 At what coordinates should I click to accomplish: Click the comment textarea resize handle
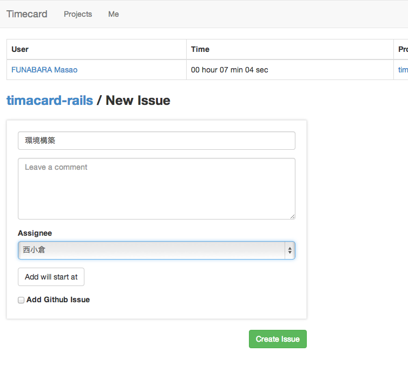pyautogui.click(x=292, y=216)
